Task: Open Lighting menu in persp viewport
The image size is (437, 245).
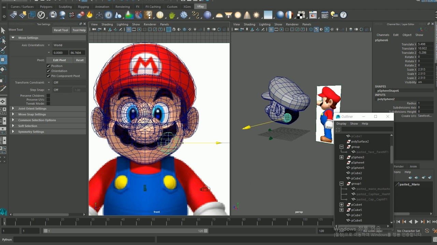Action: point(265,24)
